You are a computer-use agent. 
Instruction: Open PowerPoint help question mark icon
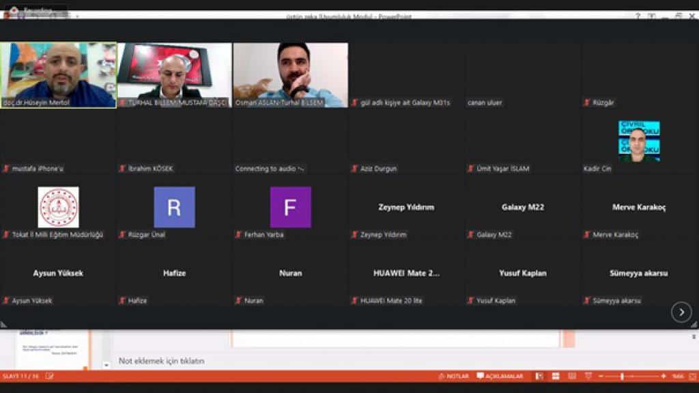coord(638,16)
